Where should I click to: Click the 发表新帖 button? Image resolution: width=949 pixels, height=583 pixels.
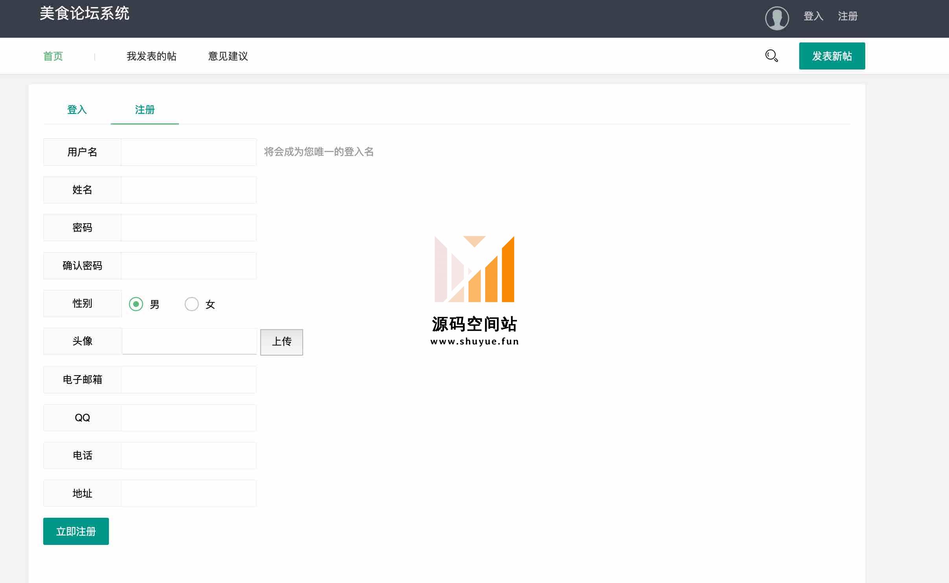(832, 56)
